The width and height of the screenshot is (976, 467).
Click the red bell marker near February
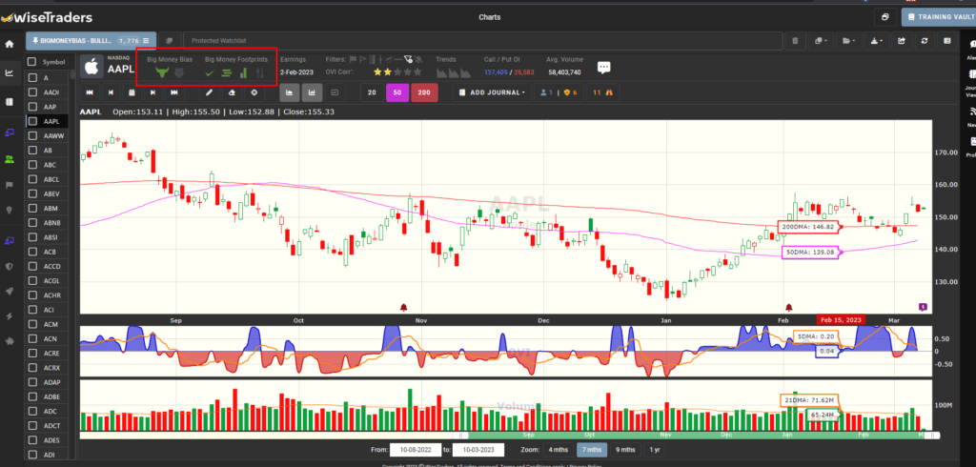pos(789,307)
